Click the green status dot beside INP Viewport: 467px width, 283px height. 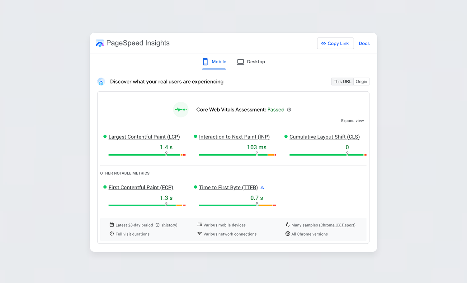[x=196, y=137]
